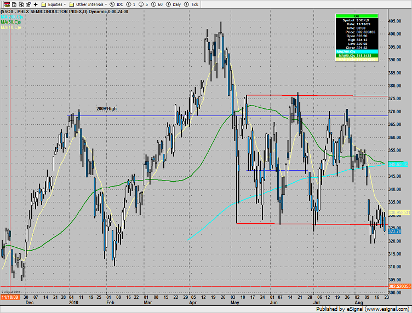Click the 2009 High annotation label
The height and width of the screenshot is (313, 412).
106,108
